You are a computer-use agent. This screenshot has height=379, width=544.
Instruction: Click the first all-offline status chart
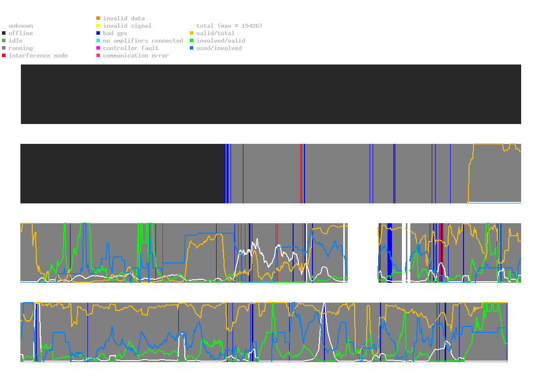[271, 94]
